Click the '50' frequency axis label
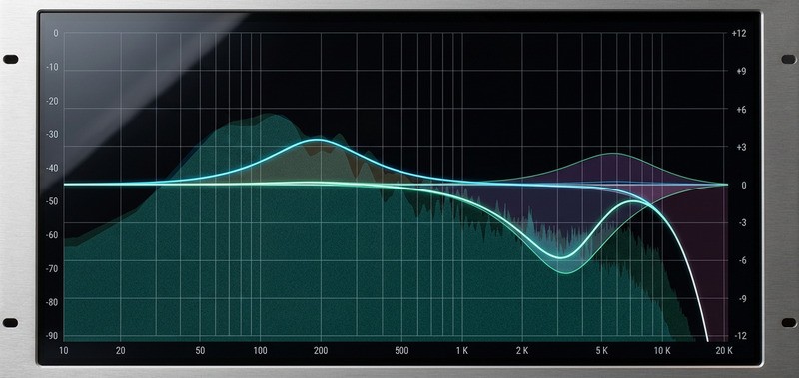The height and width of the screenshot is (378, 799). (x=200, y=350)
